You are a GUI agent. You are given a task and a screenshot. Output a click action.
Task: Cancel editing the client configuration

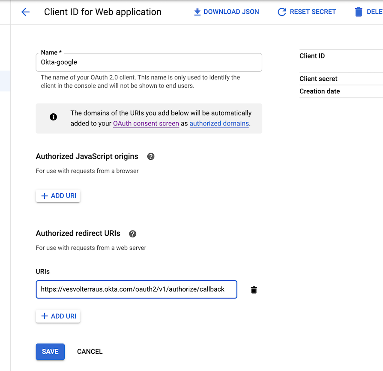90,351
